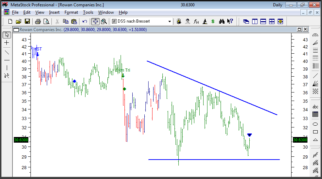The height and width of the screenshot is (179, 322).
Task: Toggle the crosshair Data Window tool
Action: (95, 21)
